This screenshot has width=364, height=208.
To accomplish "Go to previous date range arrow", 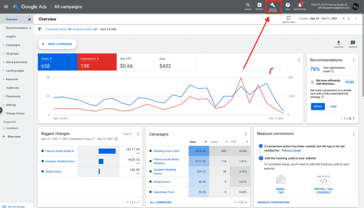I will click(x=349, y=19).
